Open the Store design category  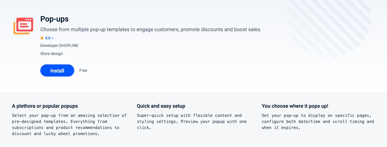(x=51, y=54)
